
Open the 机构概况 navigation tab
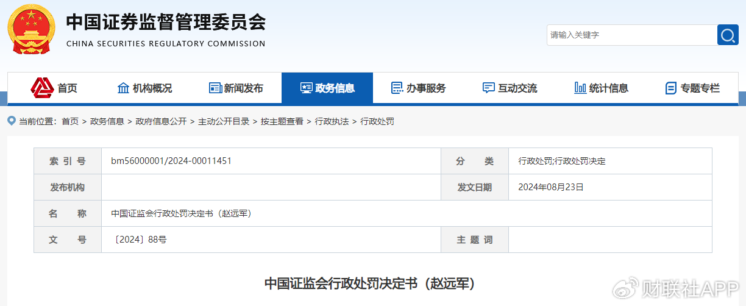tap(144, 88)
